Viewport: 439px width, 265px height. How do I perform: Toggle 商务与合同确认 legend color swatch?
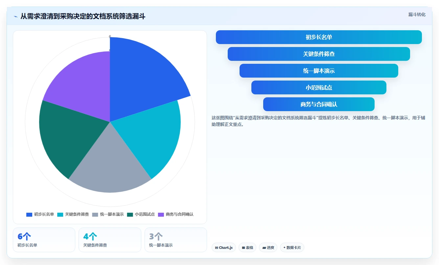coord(161,214)
